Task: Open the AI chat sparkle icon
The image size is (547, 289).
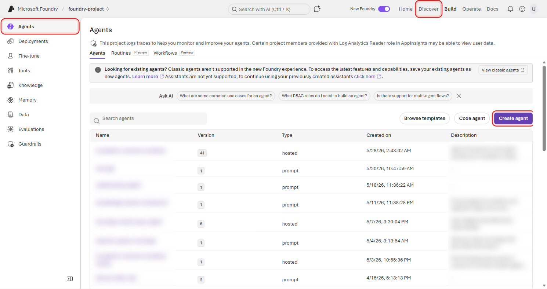Action: (317, 9)
